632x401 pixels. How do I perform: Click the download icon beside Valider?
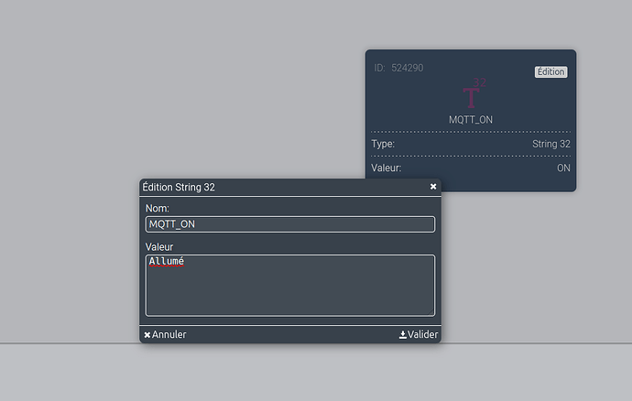pyautogui.click(x=403, y=335)
